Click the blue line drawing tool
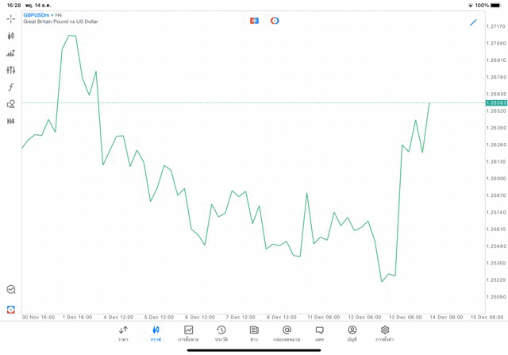 click(x=473, y=22)
